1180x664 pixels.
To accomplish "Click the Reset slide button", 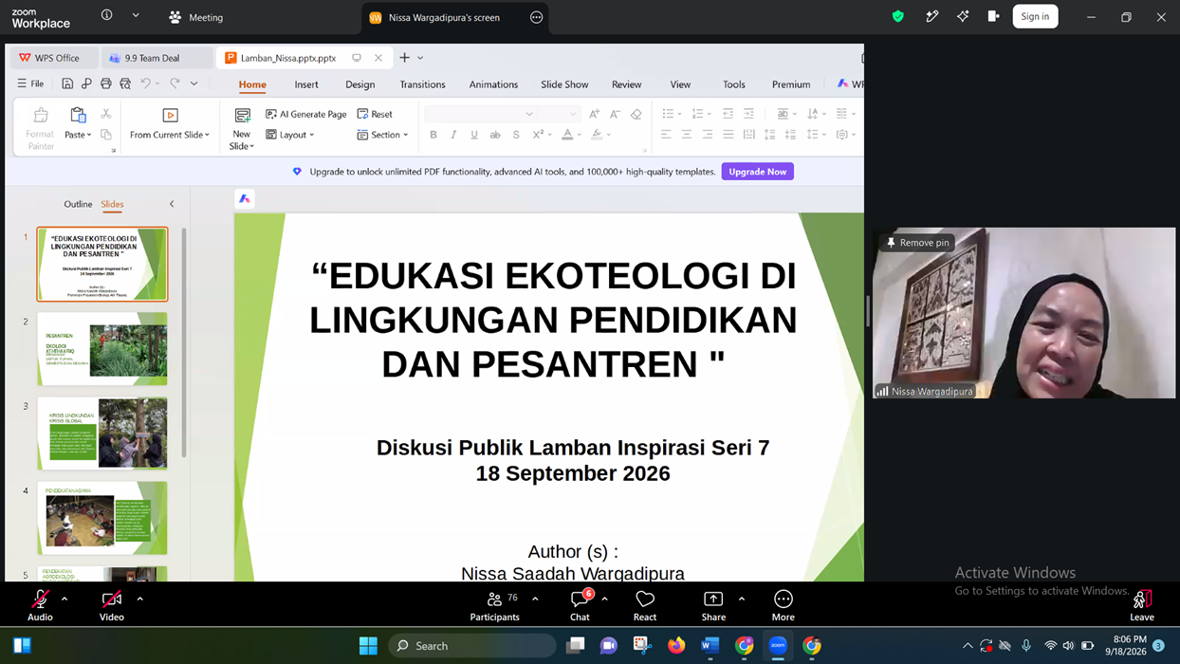I will [375, 114].
